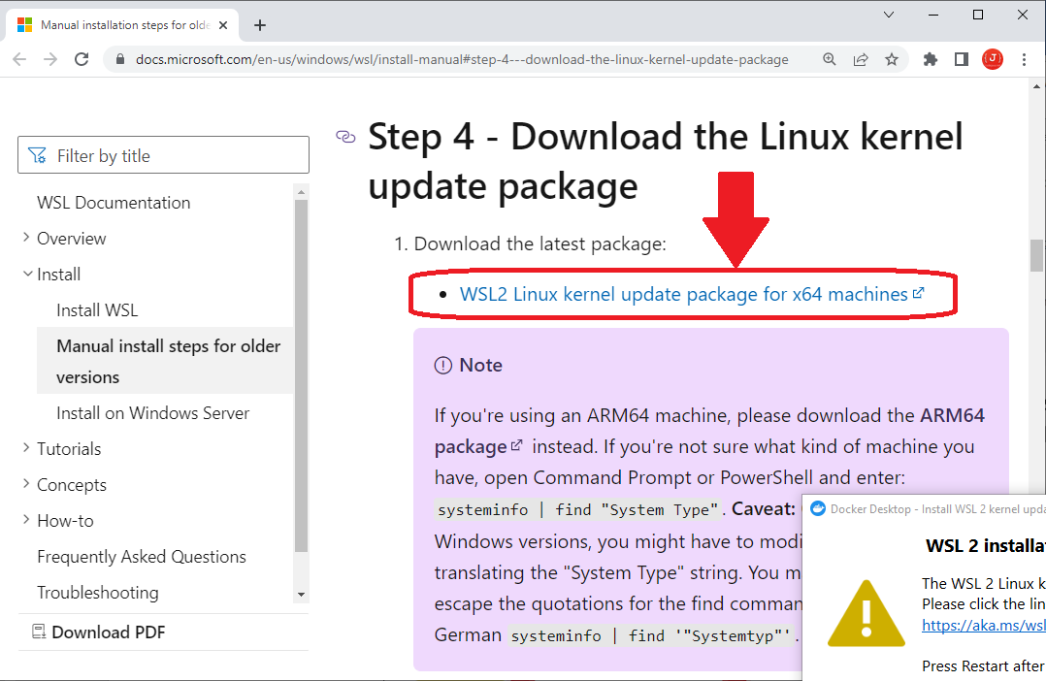
Task: Open Install on Windows Server
Action: [x=152, y=413]
